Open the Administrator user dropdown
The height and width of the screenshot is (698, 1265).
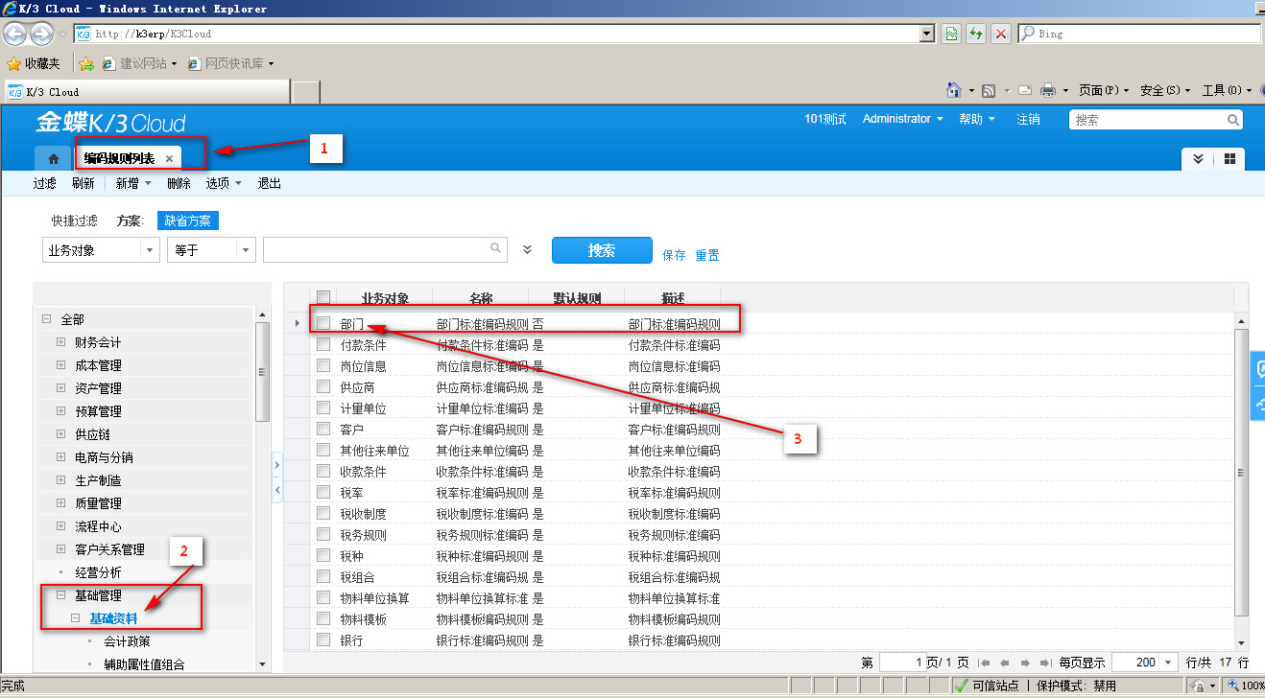click(x=902, y=119)
